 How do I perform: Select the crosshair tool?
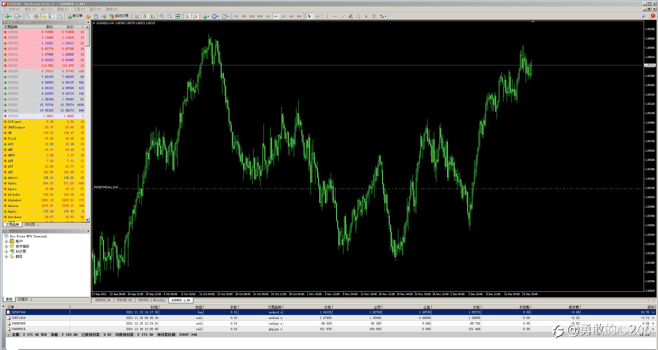[x=317, y=16]
